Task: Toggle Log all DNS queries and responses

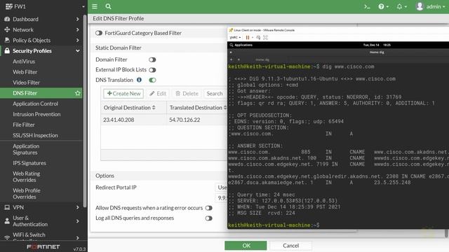Action: [x=209, y=218]
